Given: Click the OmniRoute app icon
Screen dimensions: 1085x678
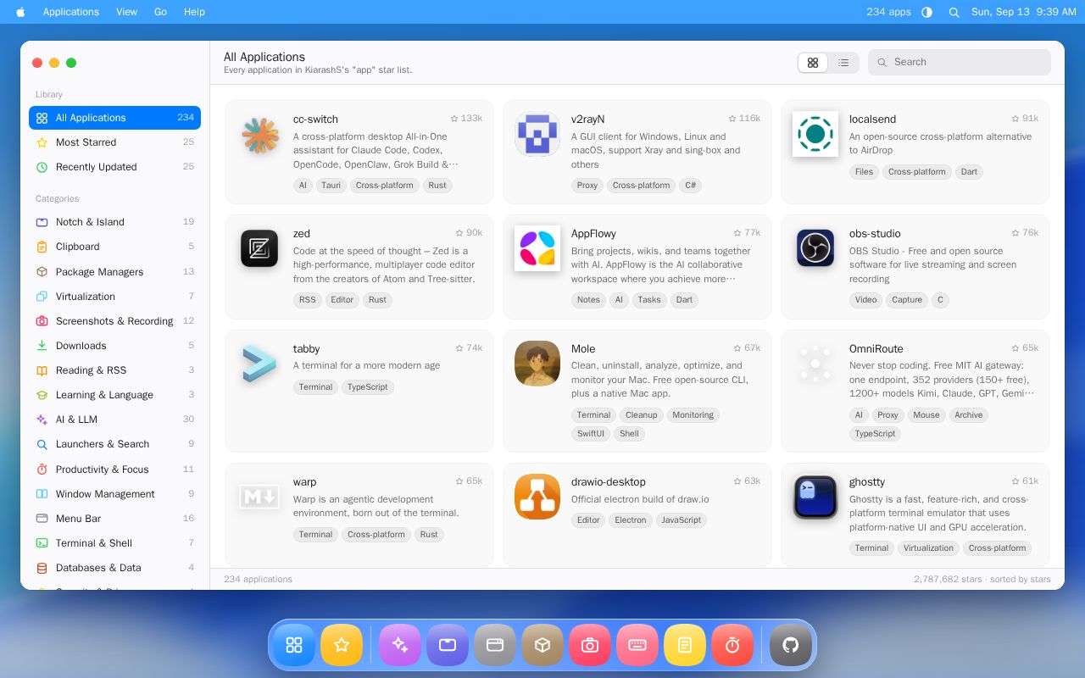Looking at the screenshot, I should [815, 364].
